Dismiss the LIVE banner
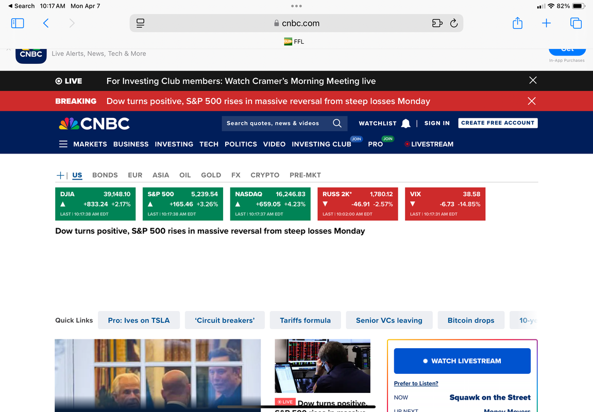 tap(533, 80)
